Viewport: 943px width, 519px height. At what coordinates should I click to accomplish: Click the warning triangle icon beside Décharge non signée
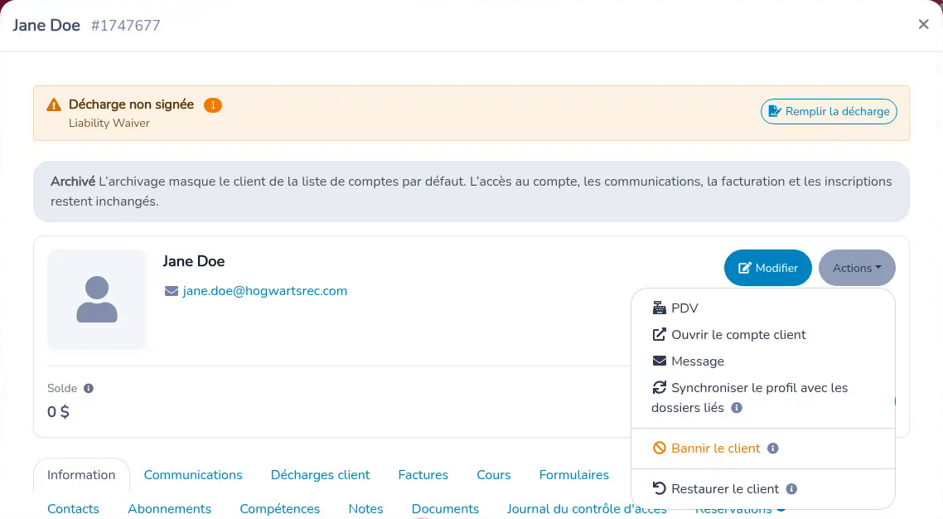54,104
